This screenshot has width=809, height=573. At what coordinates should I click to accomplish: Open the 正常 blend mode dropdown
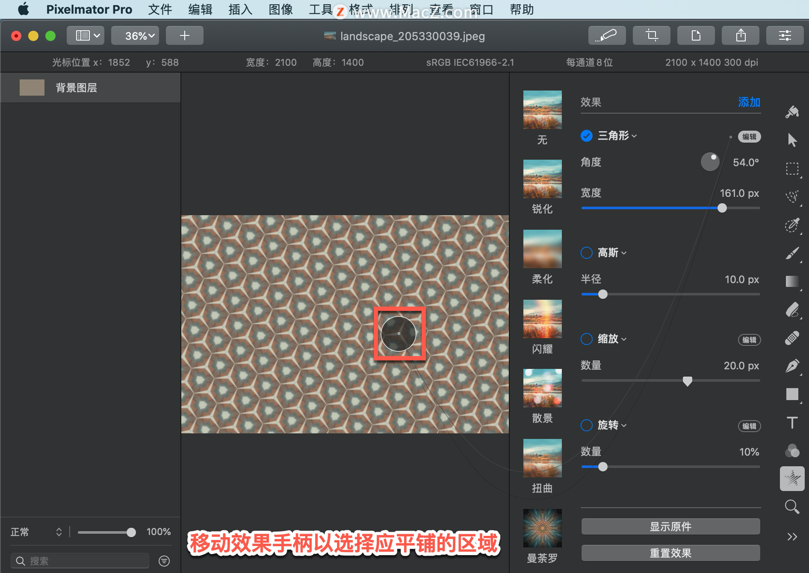click(36, 532)
